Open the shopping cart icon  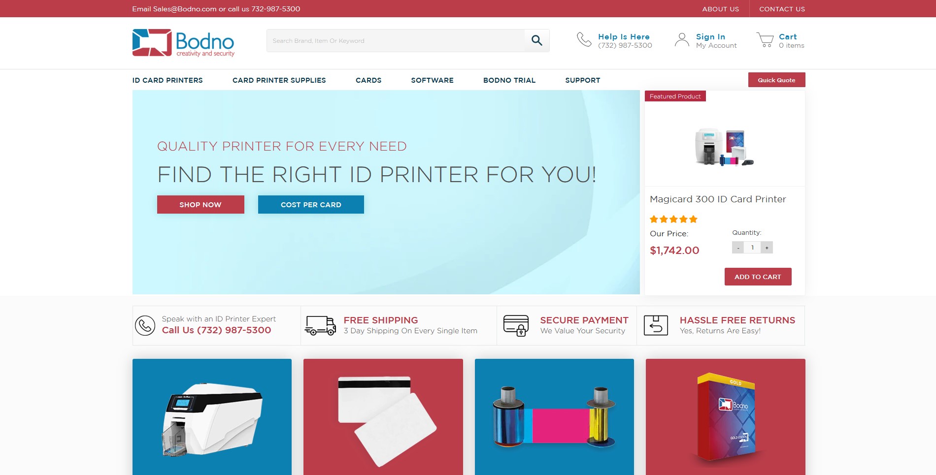765,40
